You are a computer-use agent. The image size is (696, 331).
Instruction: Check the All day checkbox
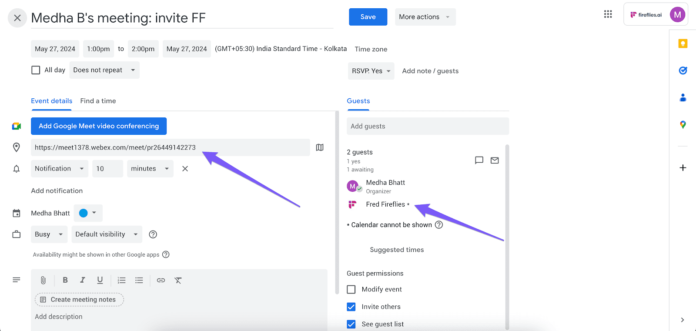[36, 70]
